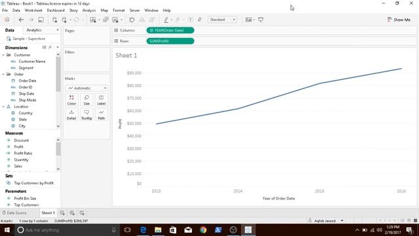Open the Detail mark card
This screenshot has height=236, width=419.
71,115
